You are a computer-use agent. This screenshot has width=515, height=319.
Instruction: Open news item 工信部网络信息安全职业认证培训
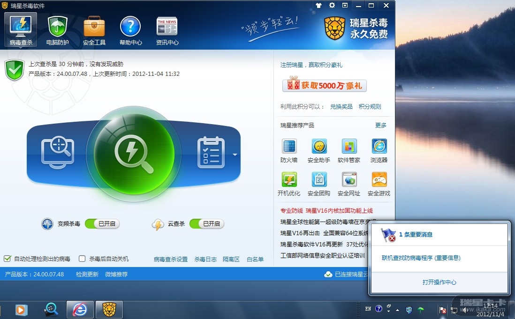point(323,255)
